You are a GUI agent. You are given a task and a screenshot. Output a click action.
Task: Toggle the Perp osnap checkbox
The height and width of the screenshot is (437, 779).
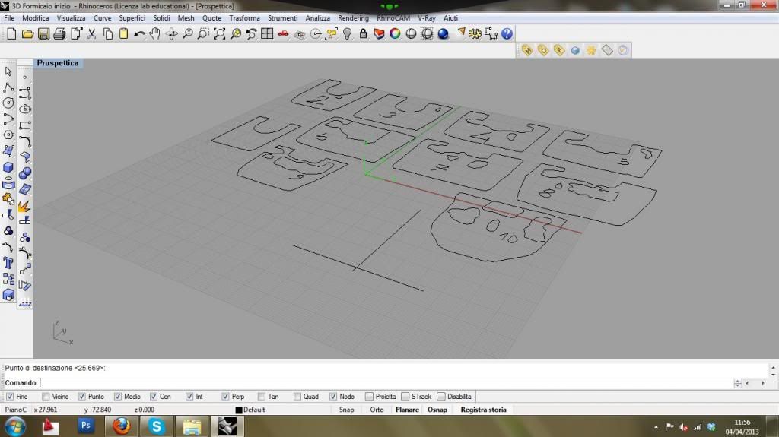click(225, 397)
